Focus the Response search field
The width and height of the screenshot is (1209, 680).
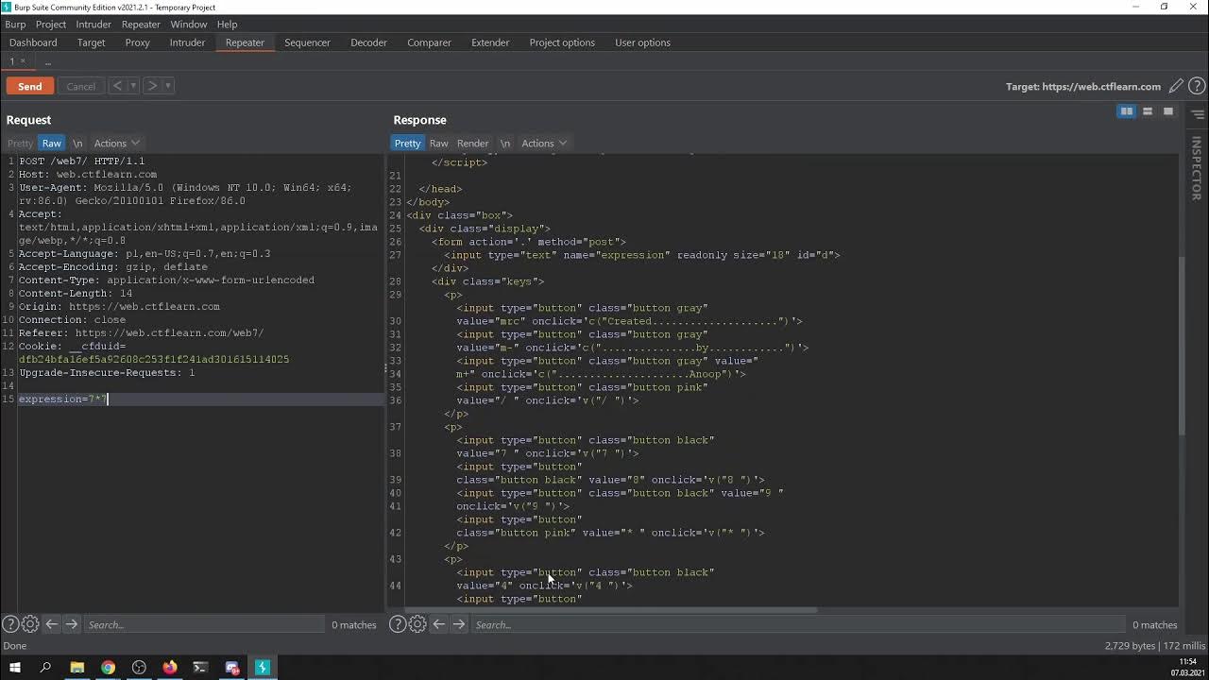coord(798,624)
